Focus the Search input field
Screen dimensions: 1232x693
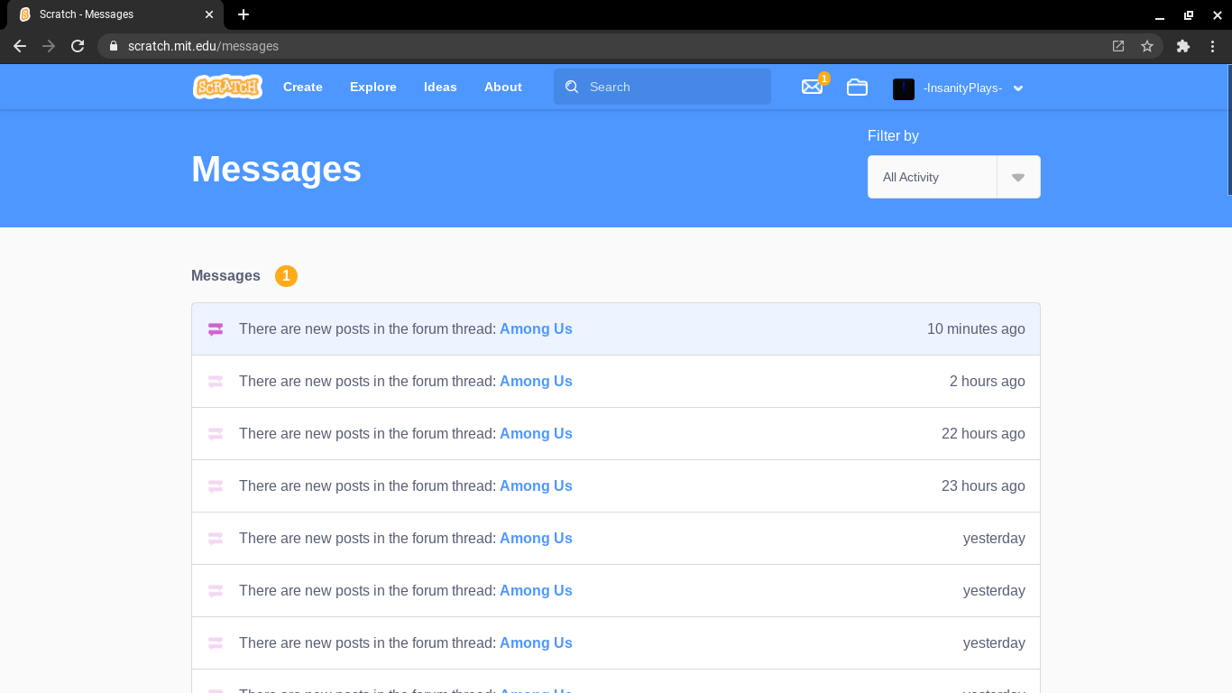(662, 87)
